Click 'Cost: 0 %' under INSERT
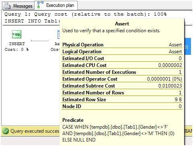This screenshot has width=193, height=146. (17, 50)
